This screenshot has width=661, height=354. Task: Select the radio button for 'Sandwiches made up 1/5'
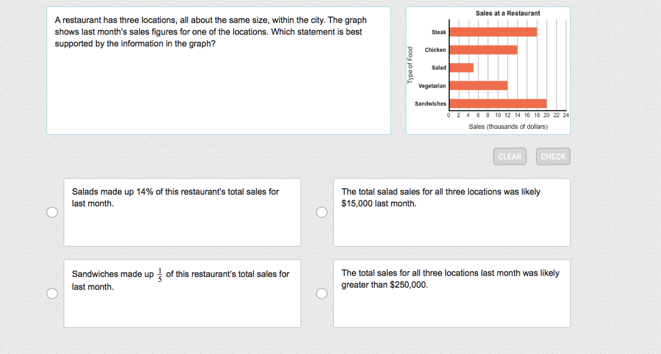pos(52,294)
